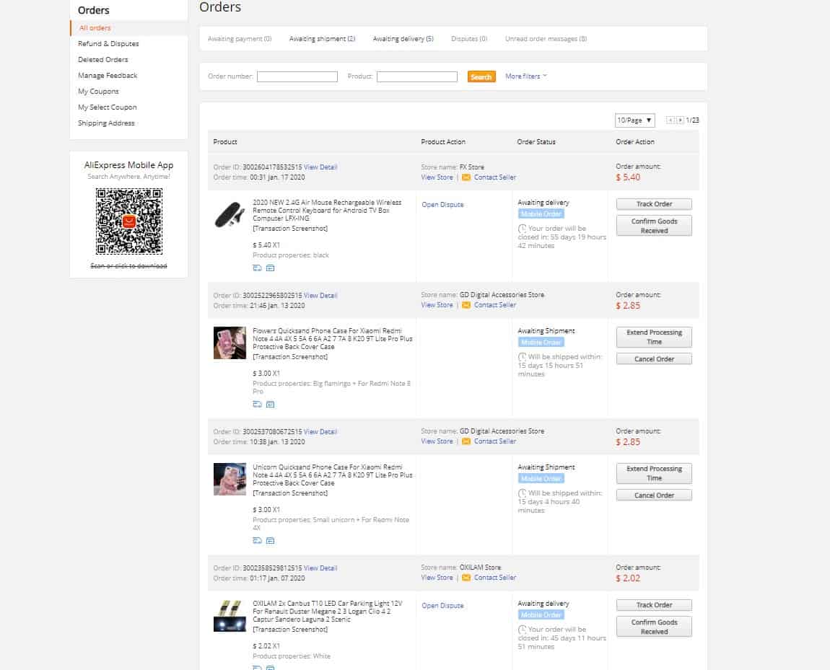This screenshot has height=670, width=830.
Task: Click the envelope icon beside FX Store's Contact Seller
Action: [466, 177]
